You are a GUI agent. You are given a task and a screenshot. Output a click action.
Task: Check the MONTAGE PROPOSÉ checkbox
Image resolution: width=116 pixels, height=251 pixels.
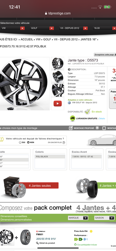[x=71, y=128]
